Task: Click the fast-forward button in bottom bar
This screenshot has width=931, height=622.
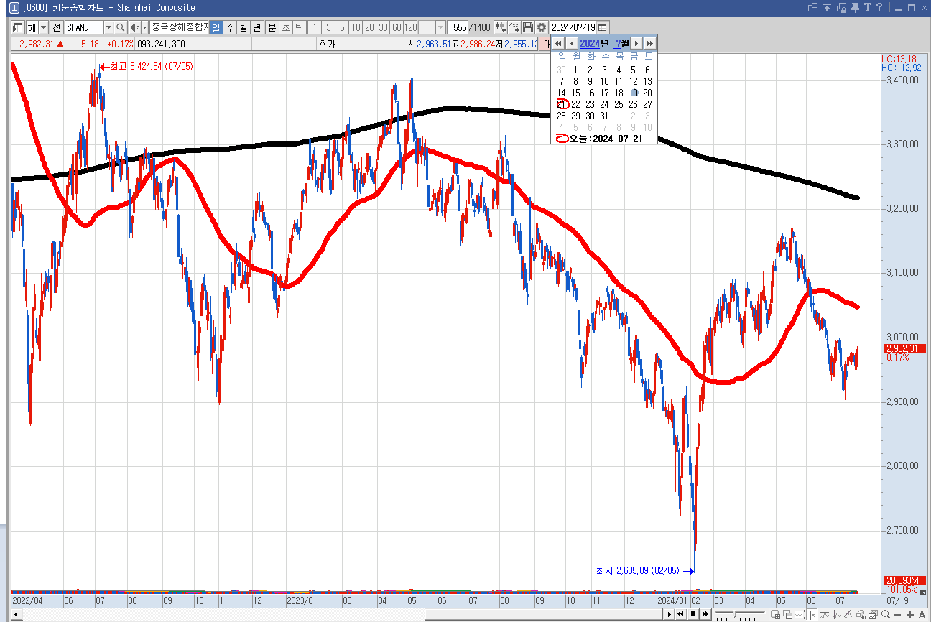Action: coord(705,614)
